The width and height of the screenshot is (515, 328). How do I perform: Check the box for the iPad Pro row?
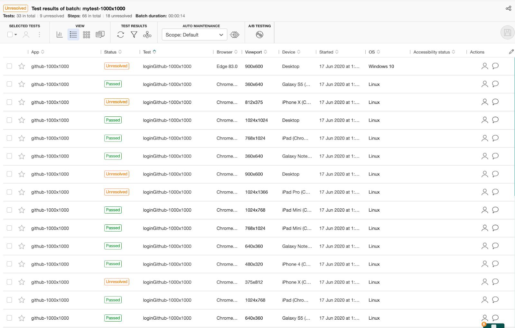[x=9, y=192]
